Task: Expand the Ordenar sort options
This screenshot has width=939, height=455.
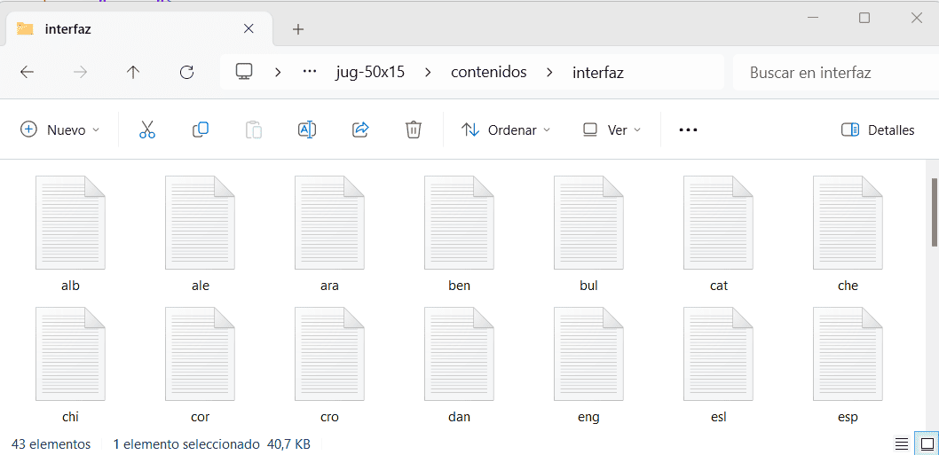Action: 506,129
